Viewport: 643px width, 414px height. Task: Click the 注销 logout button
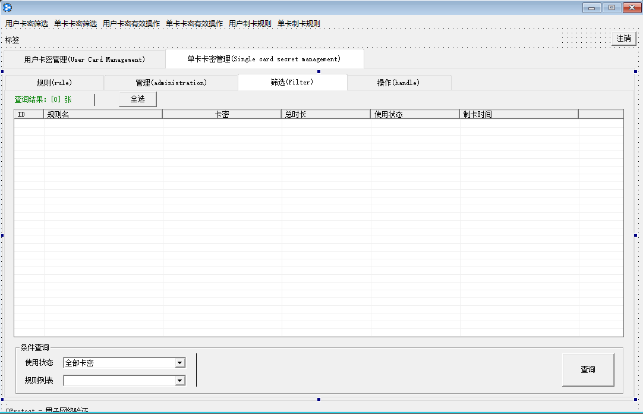tap(623, 39)
